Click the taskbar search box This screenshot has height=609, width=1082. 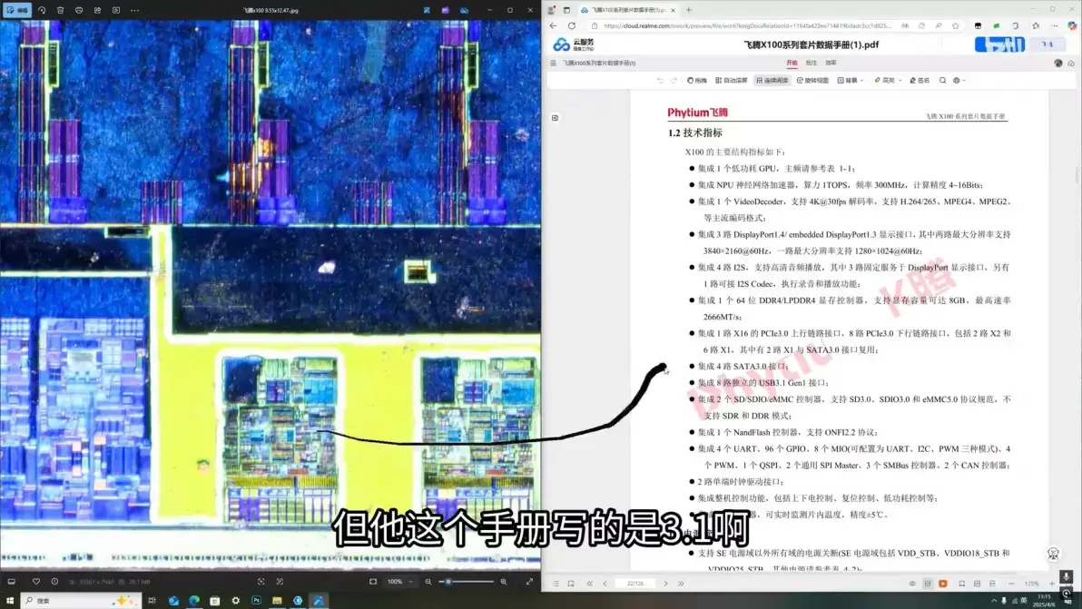tap(81, 601)
